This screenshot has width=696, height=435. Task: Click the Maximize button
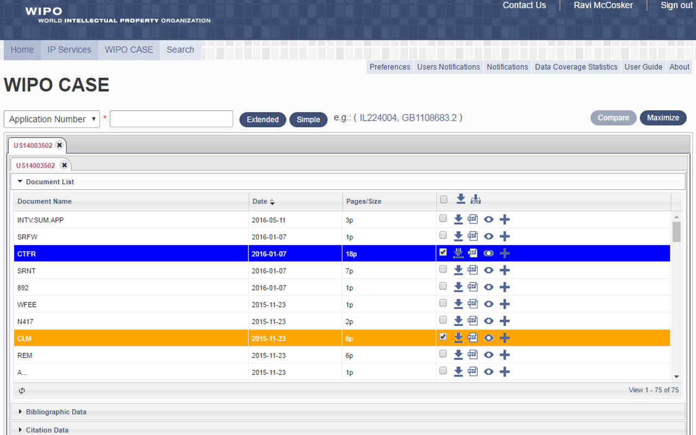663,117
